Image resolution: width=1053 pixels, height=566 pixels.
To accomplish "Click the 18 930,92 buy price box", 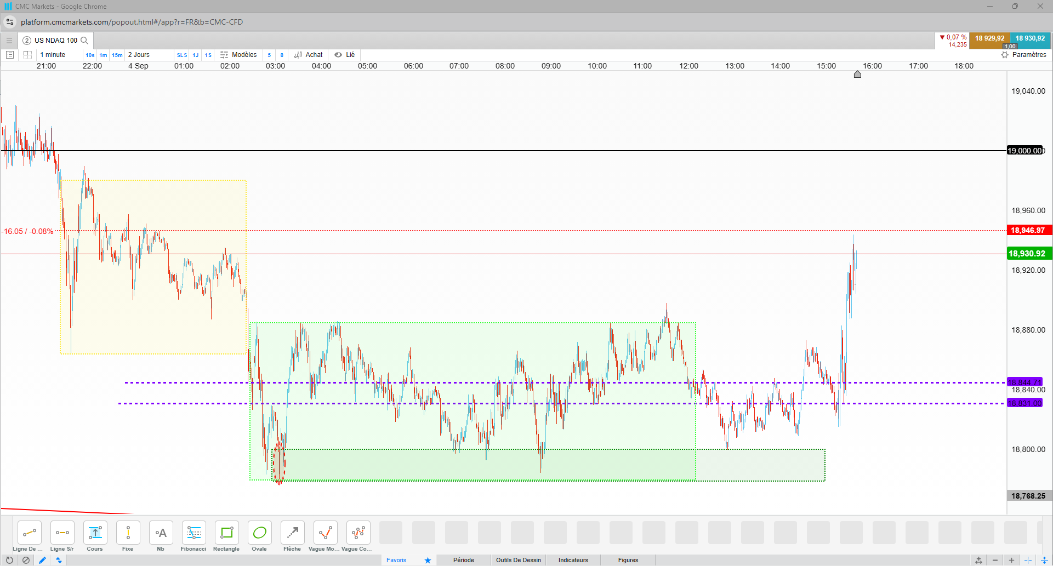I will point(1030,39).
